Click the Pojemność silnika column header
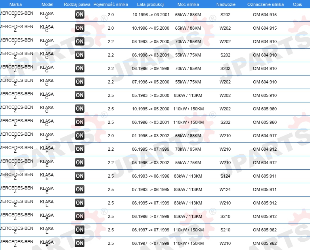310x250 pixels. (x=111, y=4)
